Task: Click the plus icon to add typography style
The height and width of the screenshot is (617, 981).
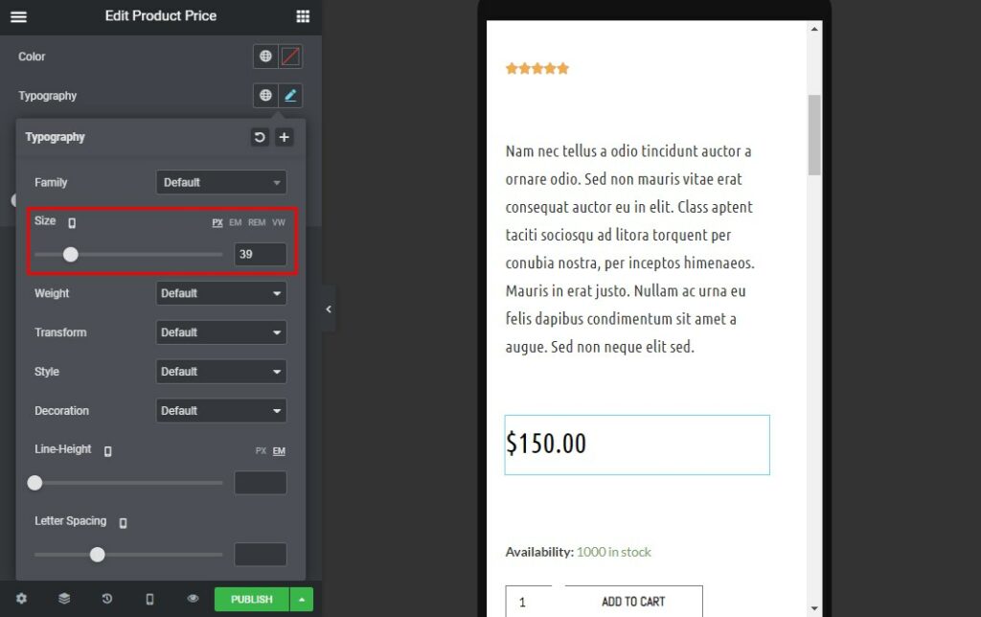Action: coord(285,138)
